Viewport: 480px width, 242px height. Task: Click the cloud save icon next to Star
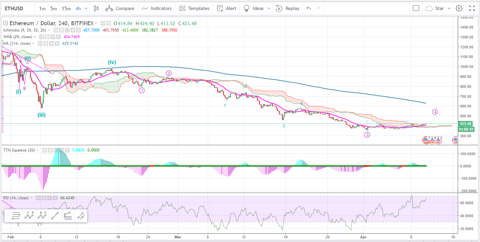[x=429, y=8]
